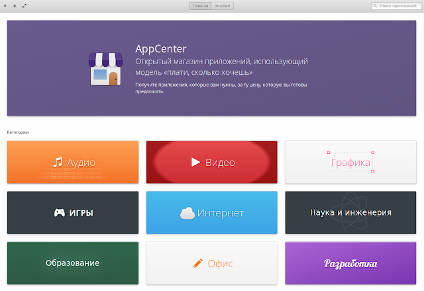The height and width of the screenshot is (291, 424).
Task: Switch to the Installed tab
Action: click(223, 6)
